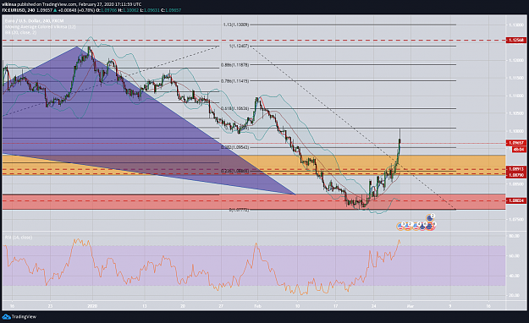Click the 1.13000 price axis tick

[516, 25]
